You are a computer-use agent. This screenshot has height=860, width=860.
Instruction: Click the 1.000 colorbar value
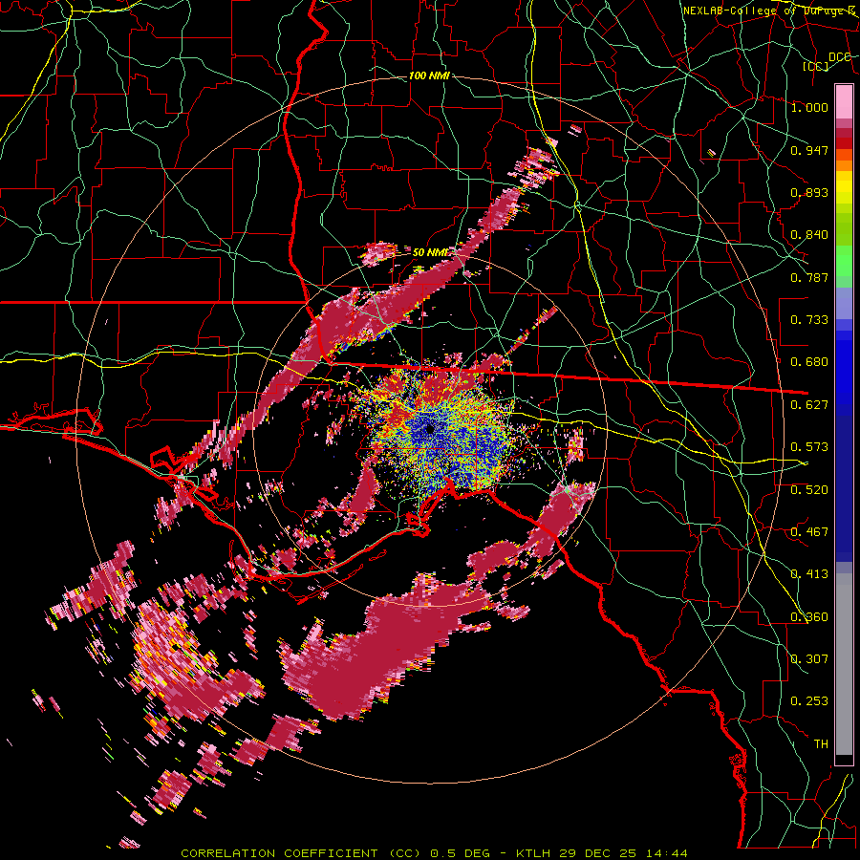point(809,107)
